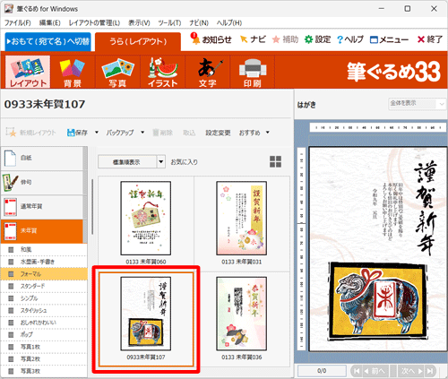Image resolution: width=448 pixels, height=379 pixels.
Task: Open the ヘルプ(H) menu
Action: click(x=229, y=22)
